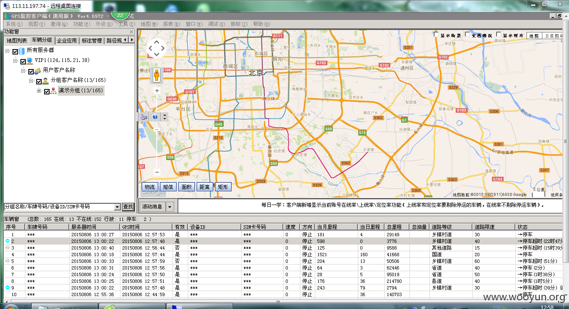Close the 功能窗 panel with X
Screen dimensions: 569x309
click(131, 32)
